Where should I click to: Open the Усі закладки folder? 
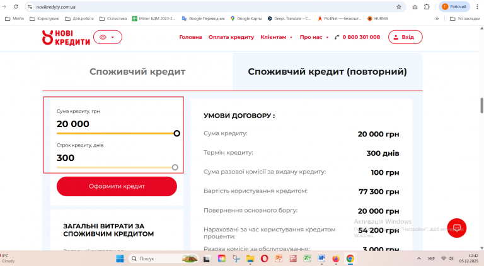coord(465,19)
